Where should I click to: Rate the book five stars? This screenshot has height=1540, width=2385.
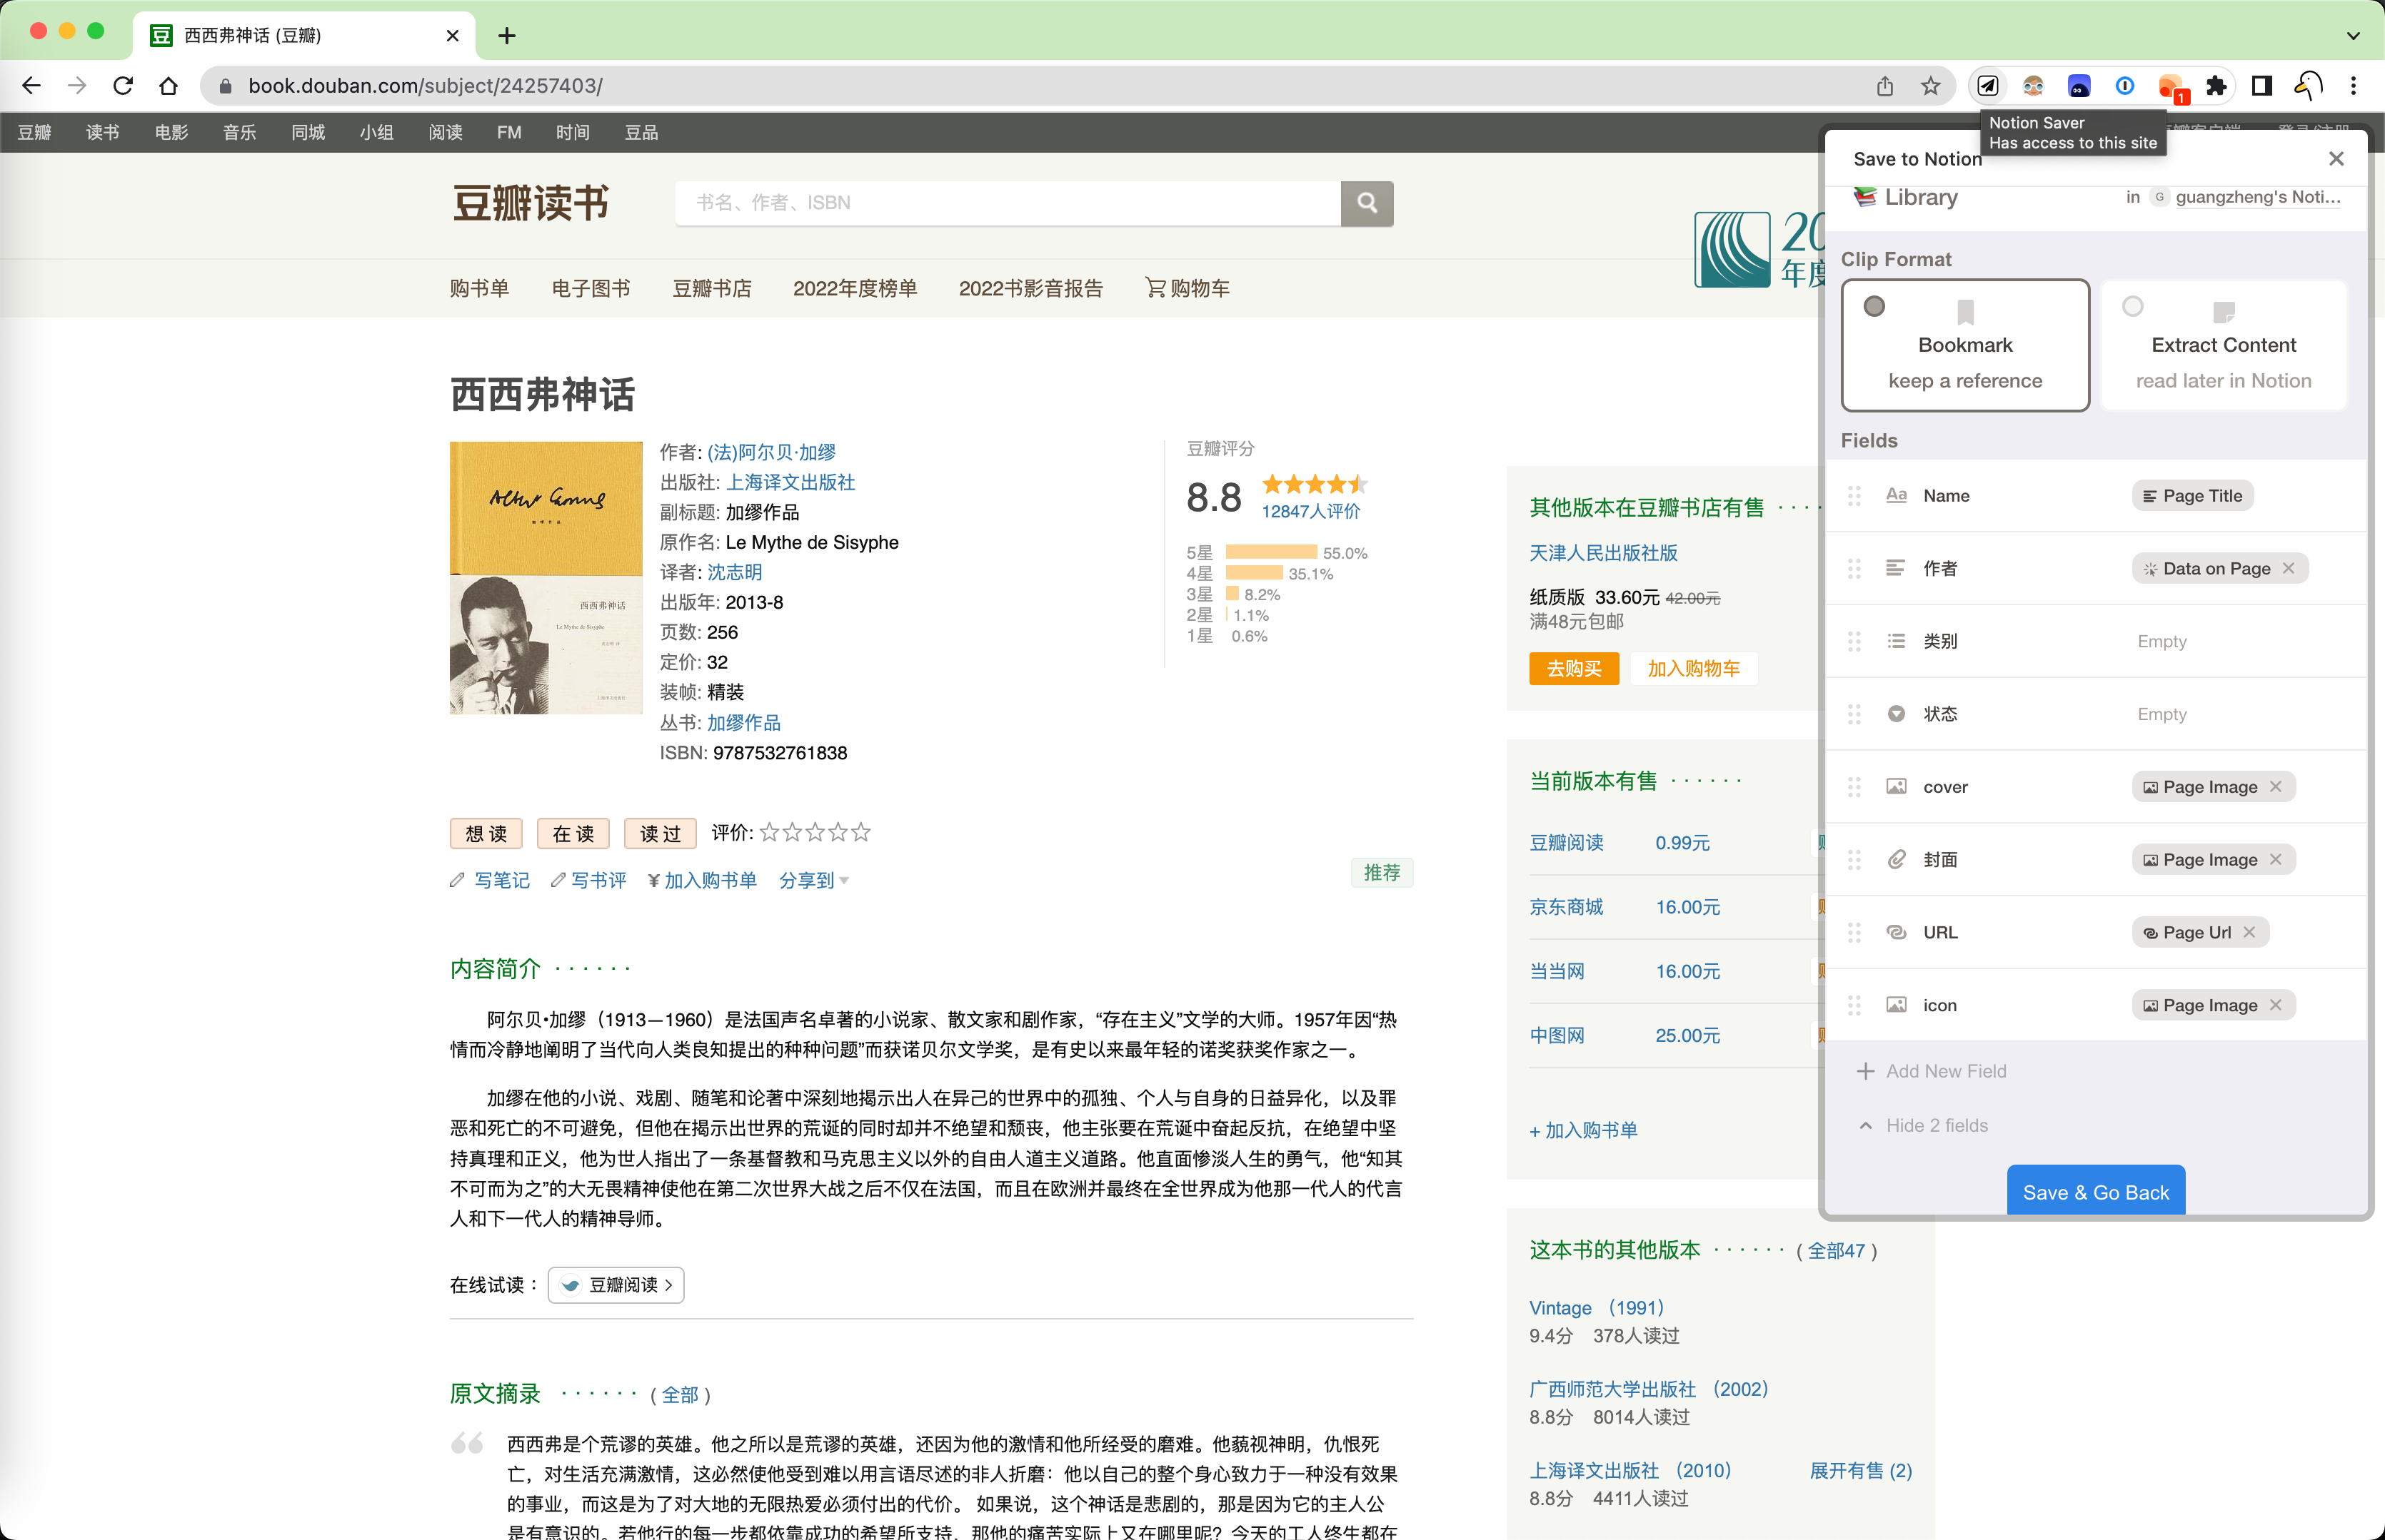click(x=861, y=832)
